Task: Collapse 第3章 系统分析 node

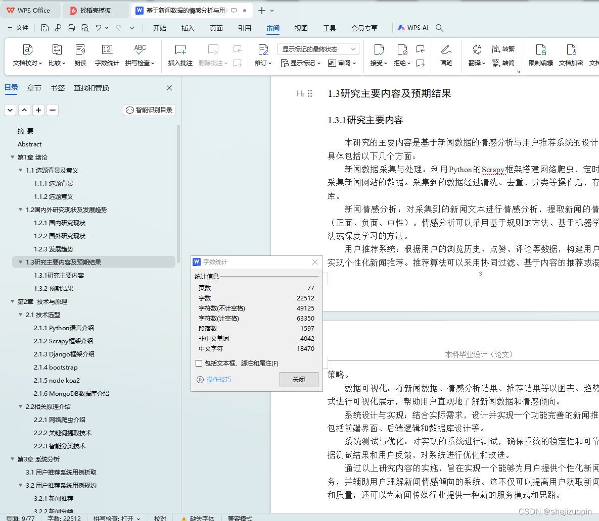Action: 12,459
